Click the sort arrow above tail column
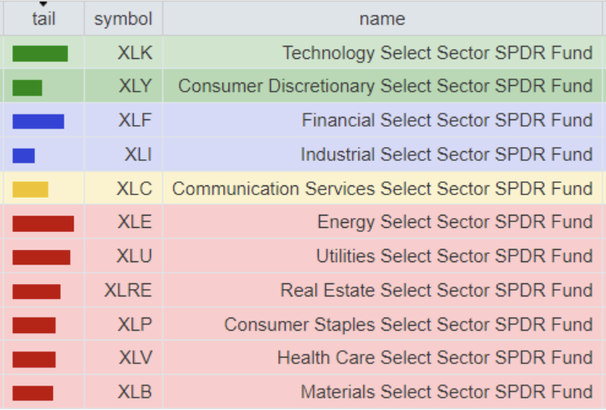The width and height of the screenshot is (606, 410). (x=43, y=5)
